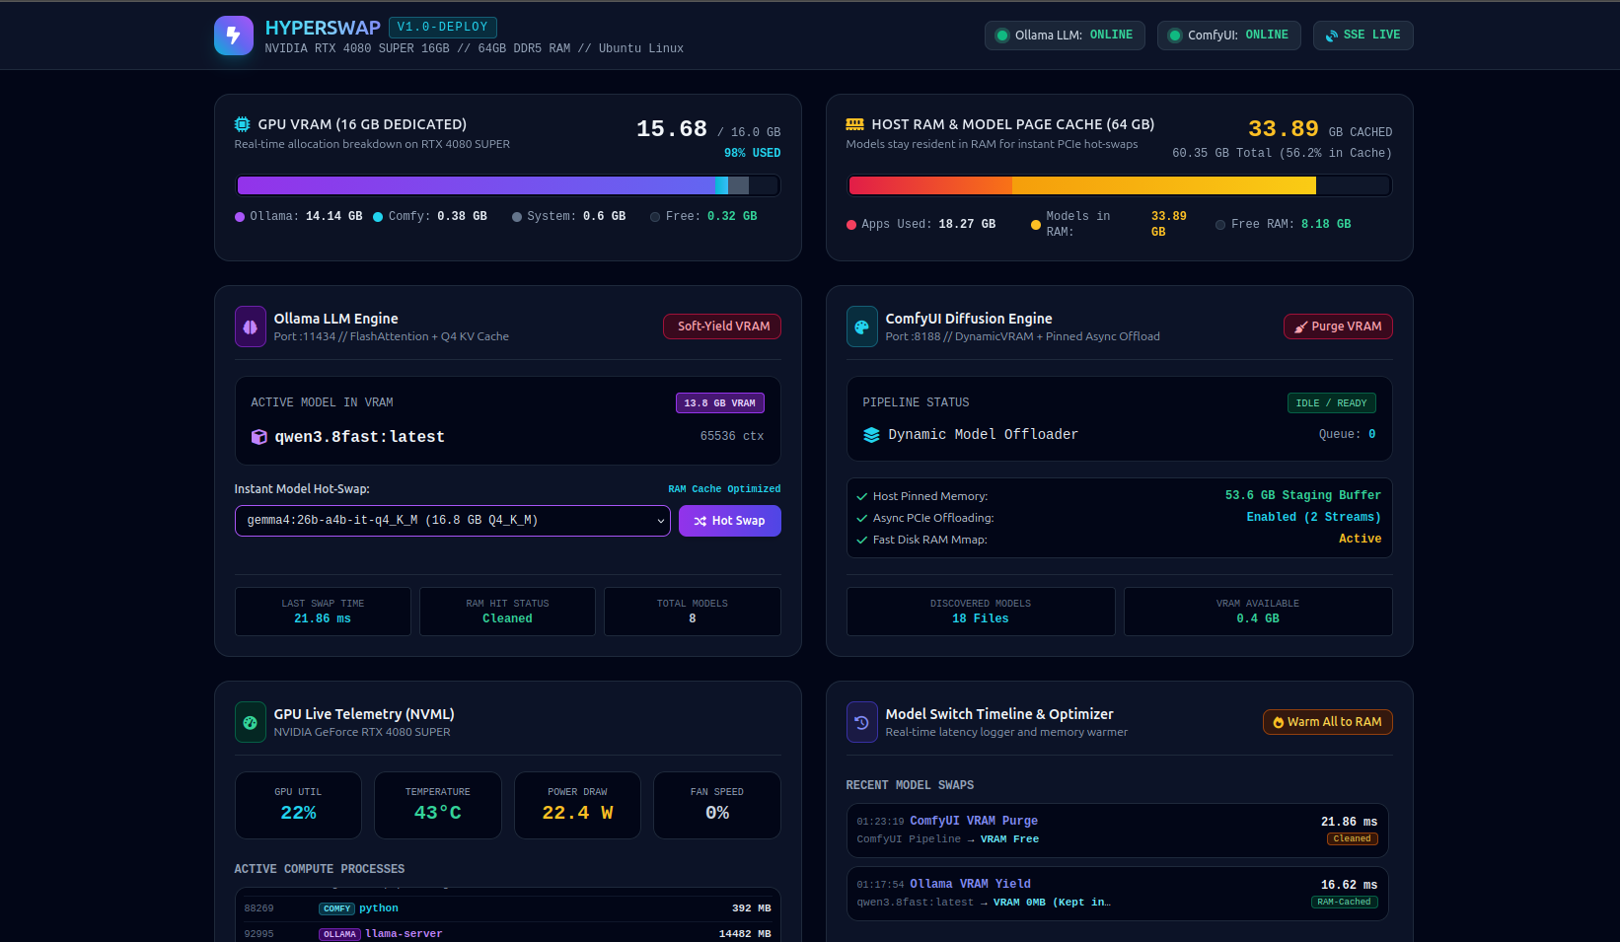Screen dimensions: 1620x942
Task: Click the Apps Used red legend dot
Action: pyautogui.click(x=851, y=225)
